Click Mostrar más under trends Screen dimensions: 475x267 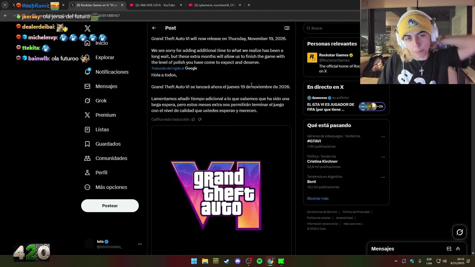coord(318,198)
